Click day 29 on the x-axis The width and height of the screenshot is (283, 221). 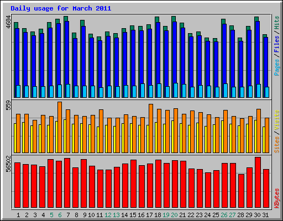[249, 215]
